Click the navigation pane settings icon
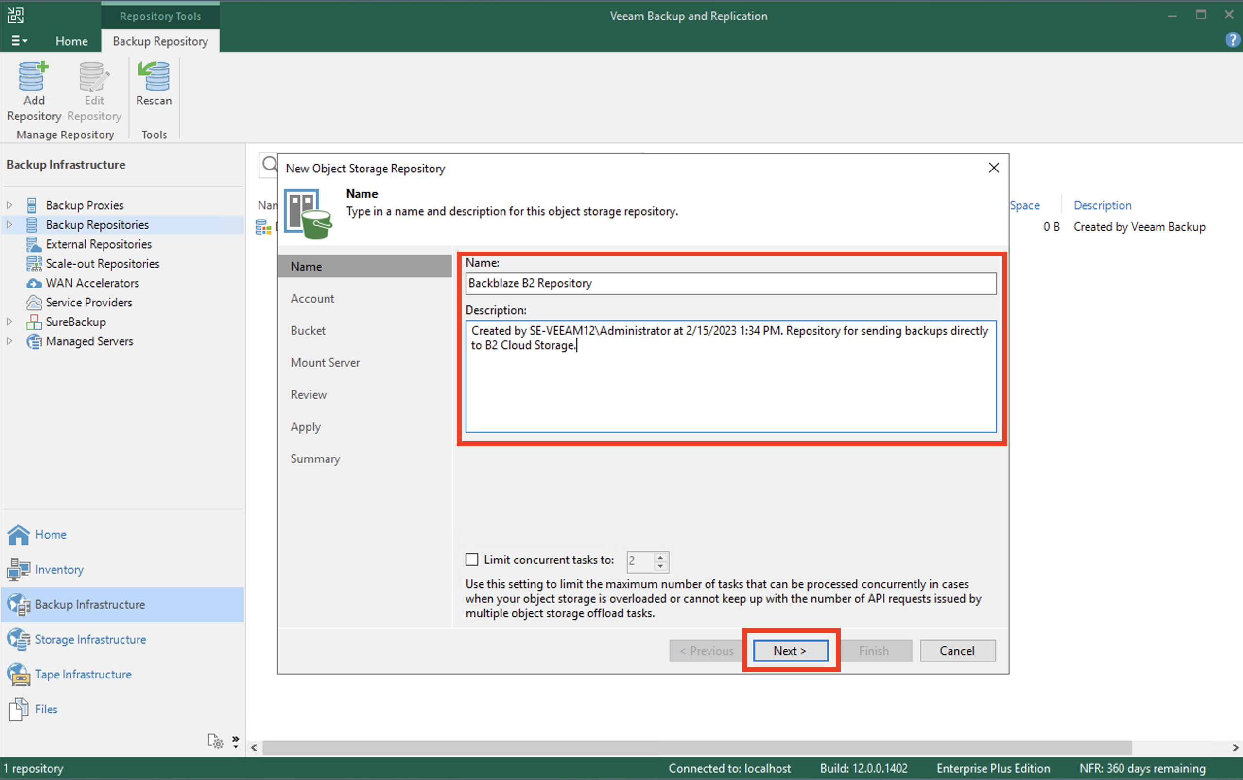 point(215,741)
